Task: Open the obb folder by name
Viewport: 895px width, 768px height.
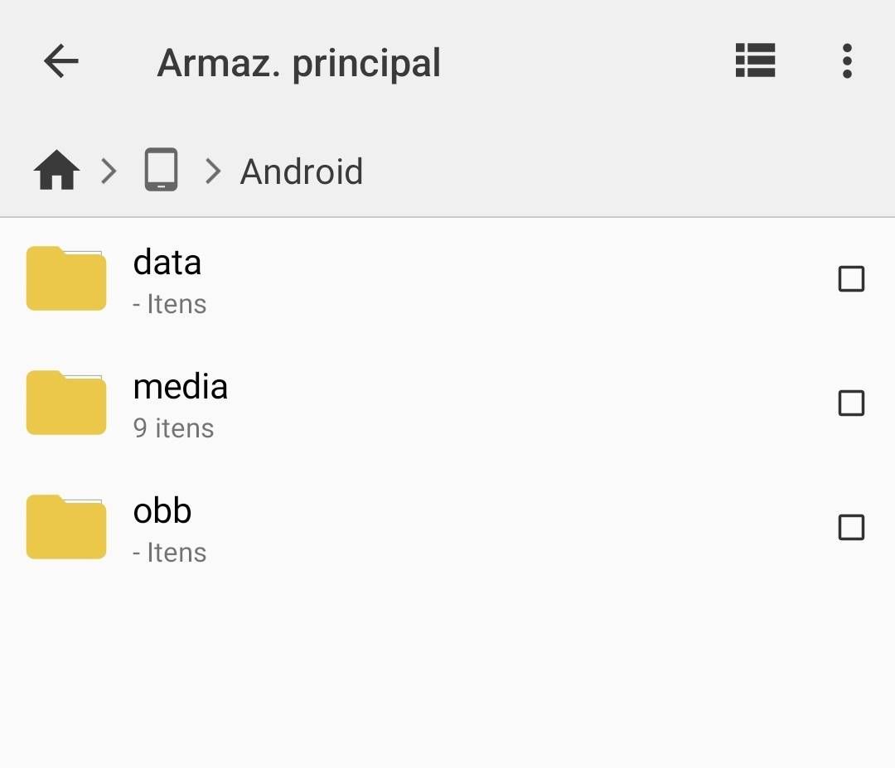Action: 162,511
